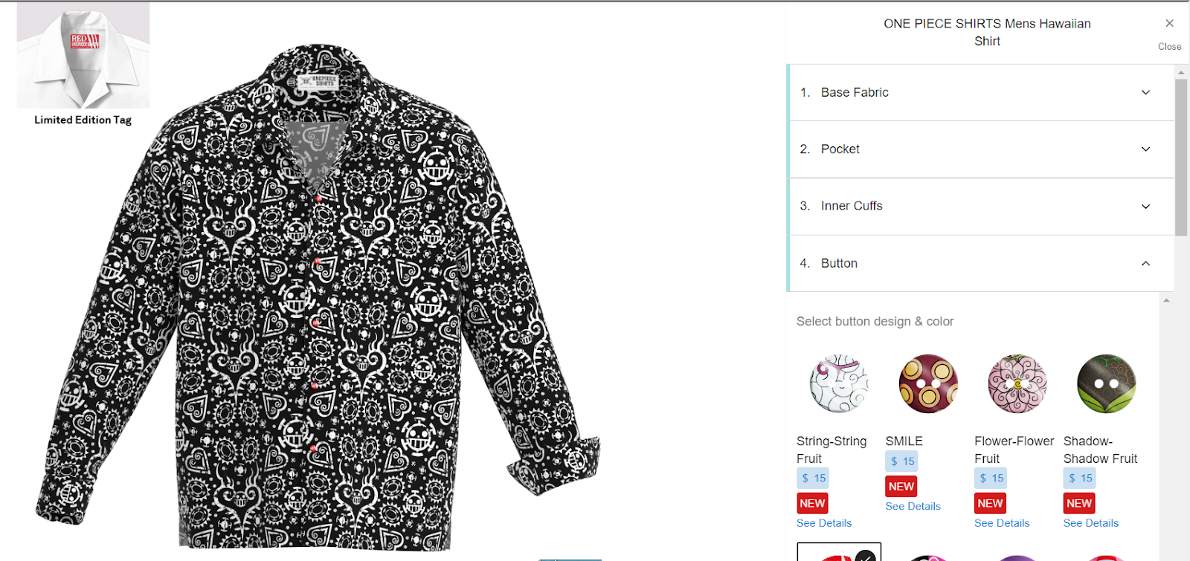Expand the Base Fabric section chevron
Screen dimensions: 1190x561
(x=1145, y=92)
